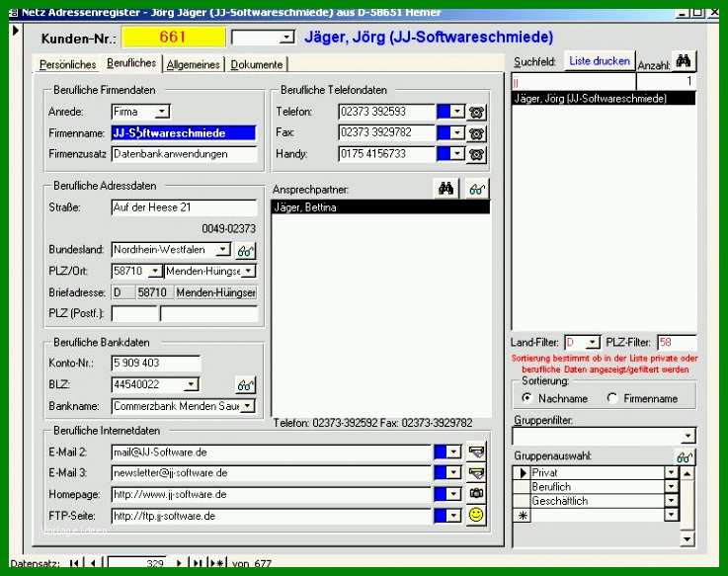Select Jäger, Bettina in Ansprechpartner list
This screenshot has width=728, height=576.
click(x=380, y=207)
